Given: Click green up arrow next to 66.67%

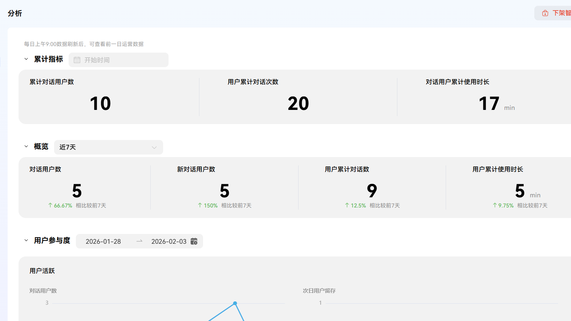Looking at the screenshot, I should (50, 205).
